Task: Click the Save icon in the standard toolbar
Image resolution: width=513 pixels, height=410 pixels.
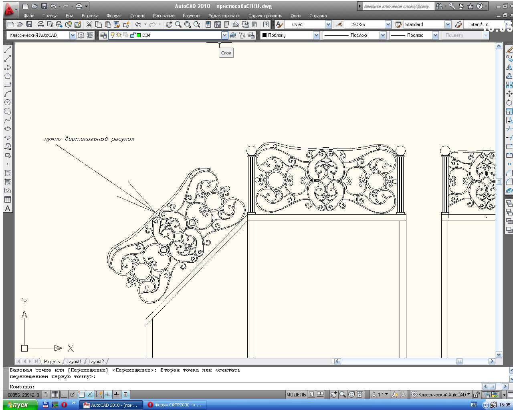Action: click(x=29, y=24)
